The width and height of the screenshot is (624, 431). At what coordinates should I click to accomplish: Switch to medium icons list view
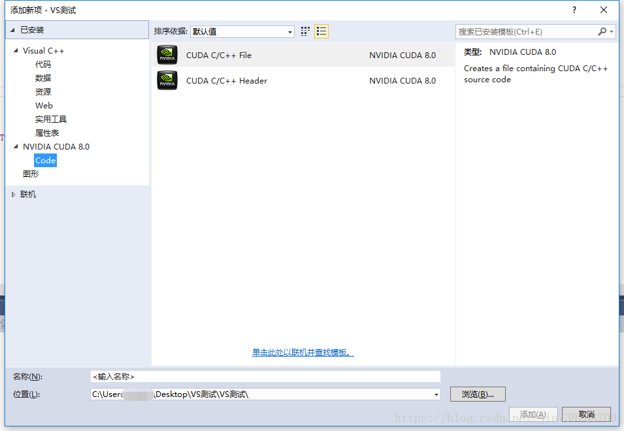pos(321,31)
